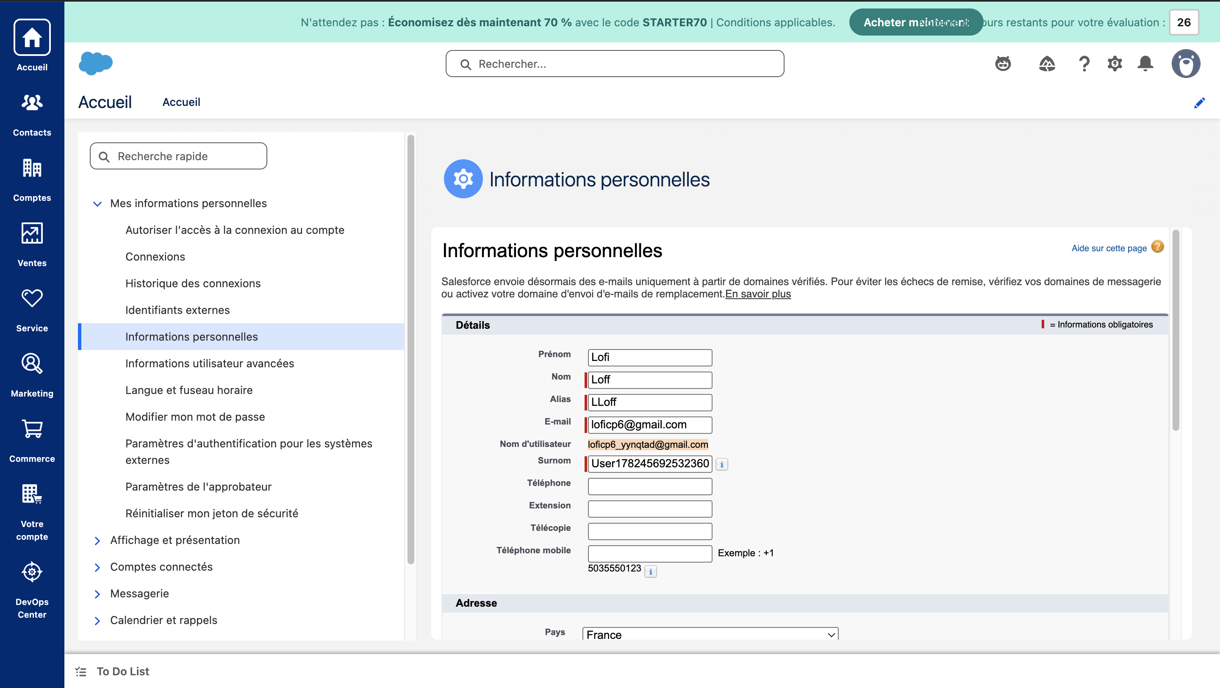Screen dimensions: 1220x688
Task: Open the Pays dropdown showing France
Action: coord(710,634)
